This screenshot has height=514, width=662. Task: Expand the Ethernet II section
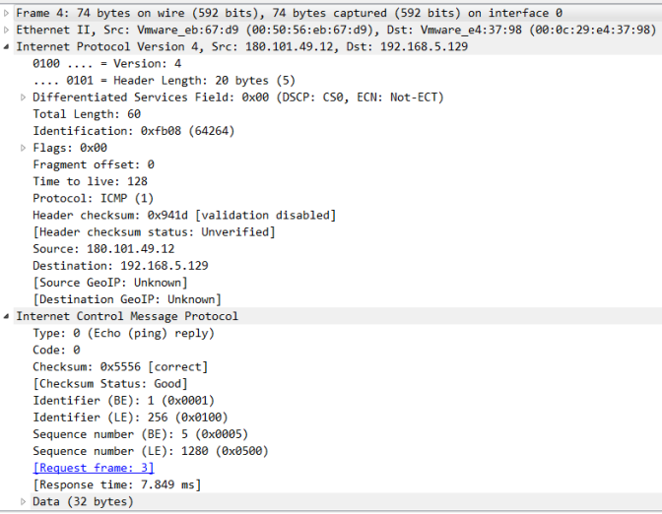pyautogui.click(x=8, y=30)
